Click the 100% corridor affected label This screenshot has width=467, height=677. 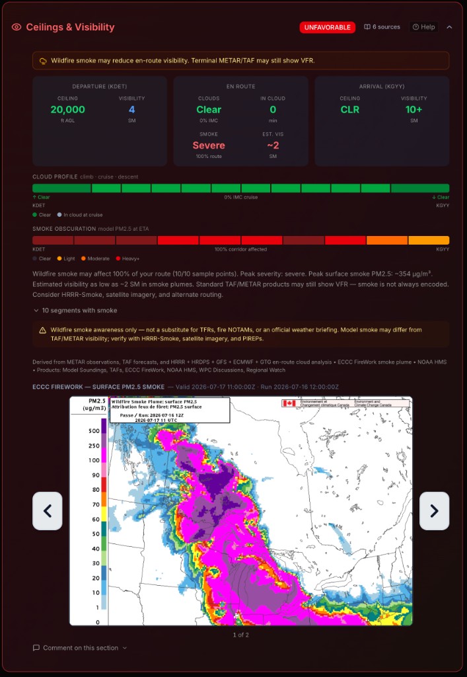240,249
